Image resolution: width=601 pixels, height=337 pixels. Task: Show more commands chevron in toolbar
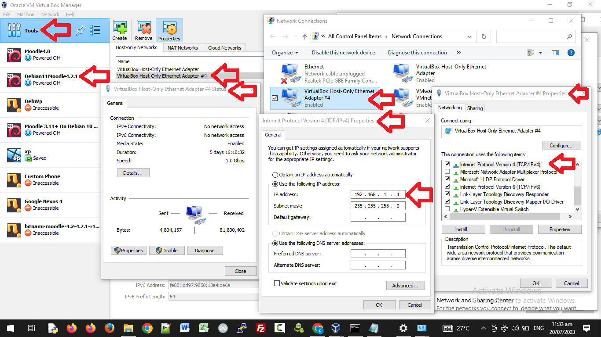pos(459,53)
